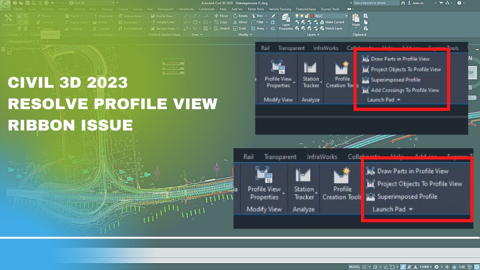Open the Toolspace palette
The height and width of the screenshot is (270, 480).
8,19
